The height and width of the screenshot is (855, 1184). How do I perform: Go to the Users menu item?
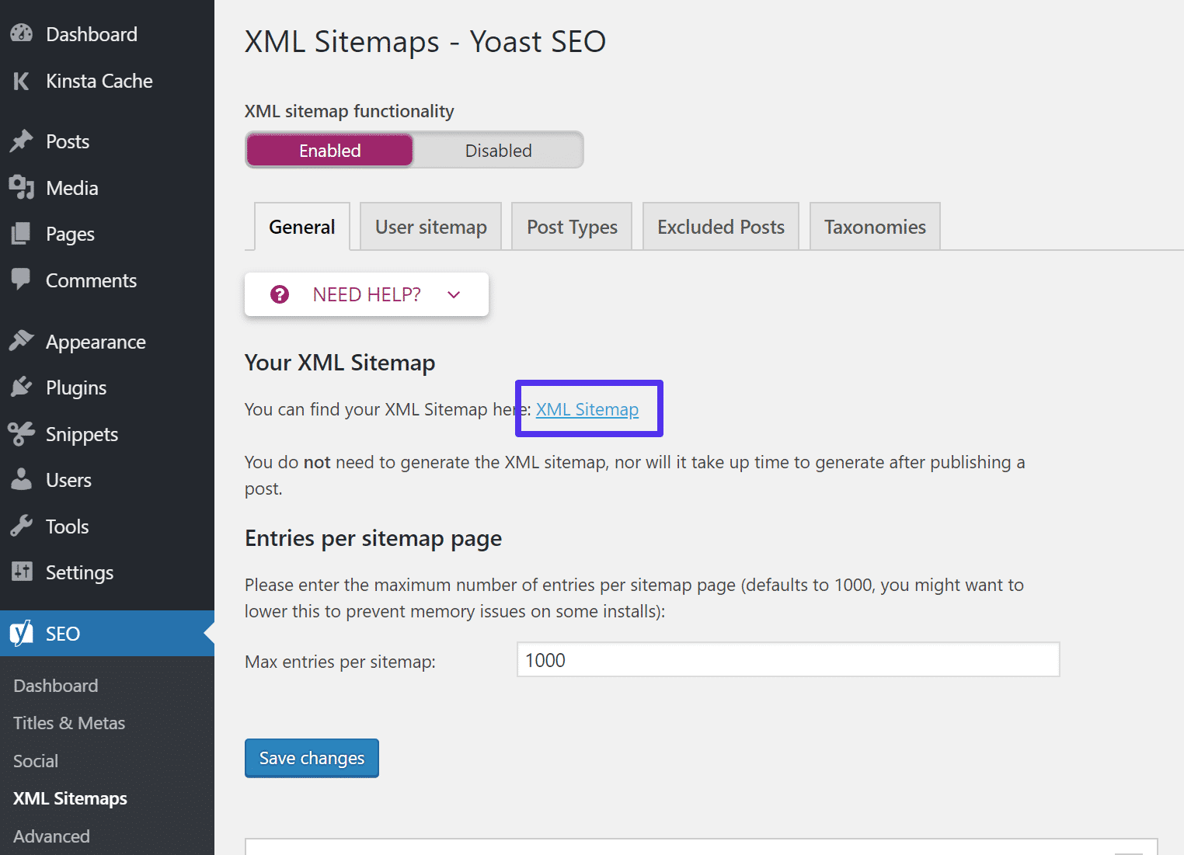(x=68, y=480)
